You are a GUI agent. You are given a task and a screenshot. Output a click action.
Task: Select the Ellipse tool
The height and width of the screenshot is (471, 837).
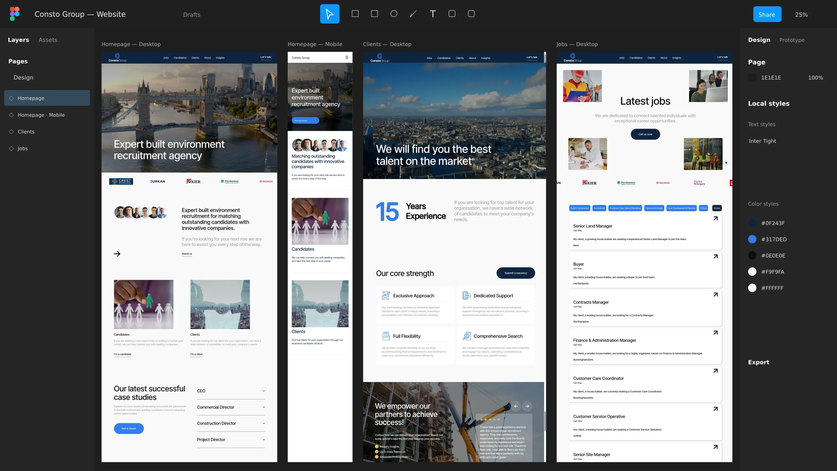[x=394, y=14]
